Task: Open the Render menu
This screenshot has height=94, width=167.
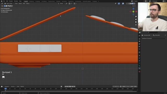Action: point(11,1)
